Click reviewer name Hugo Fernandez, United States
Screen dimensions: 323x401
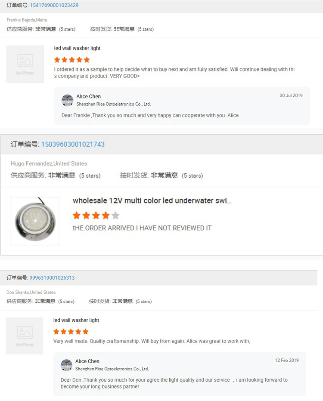[49, 163]
